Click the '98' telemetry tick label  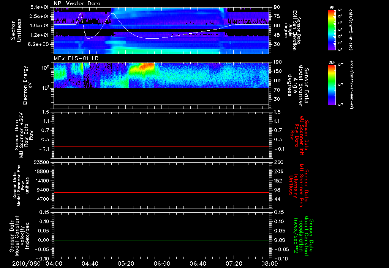277,190
